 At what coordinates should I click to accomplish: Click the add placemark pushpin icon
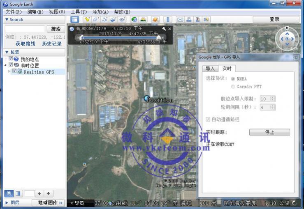pos(87,19)
